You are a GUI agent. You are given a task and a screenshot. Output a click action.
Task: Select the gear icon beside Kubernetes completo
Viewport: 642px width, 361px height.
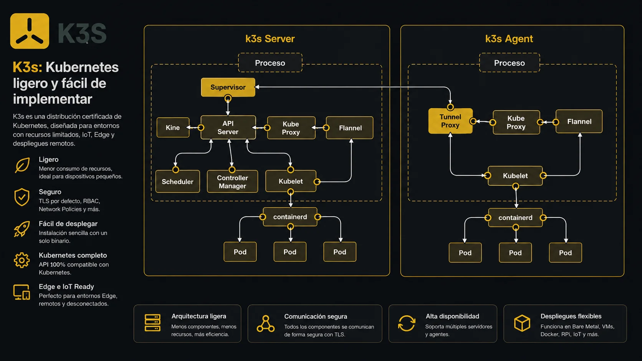(22, 260)
